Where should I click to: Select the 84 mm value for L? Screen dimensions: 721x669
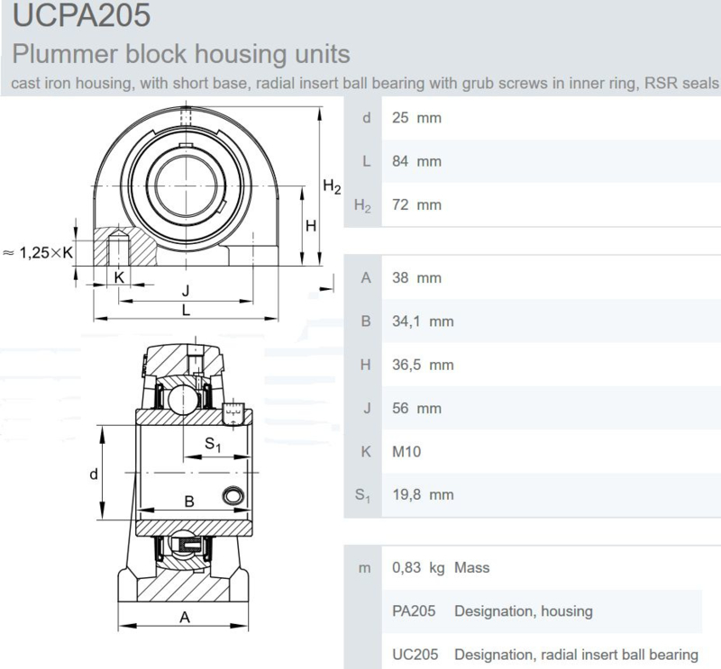[x=416, y=161]
